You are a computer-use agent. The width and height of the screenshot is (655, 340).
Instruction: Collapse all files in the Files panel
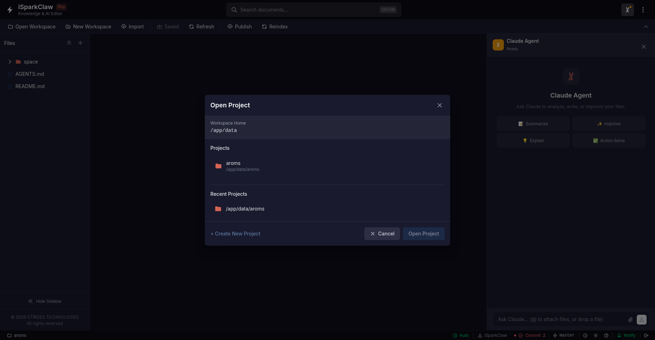(x=69, y=43)
